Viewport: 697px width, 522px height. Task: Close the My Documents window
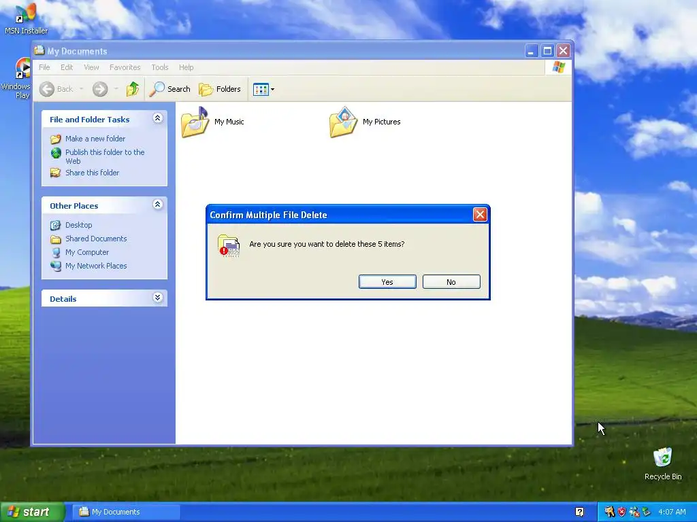click(x=563, y=51)
